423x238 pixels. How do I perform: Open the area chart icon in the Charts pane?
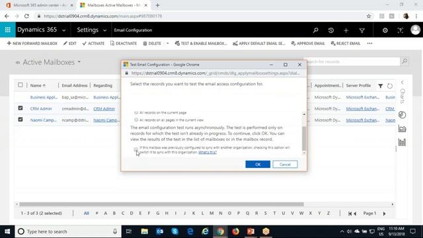click(402, 129)
